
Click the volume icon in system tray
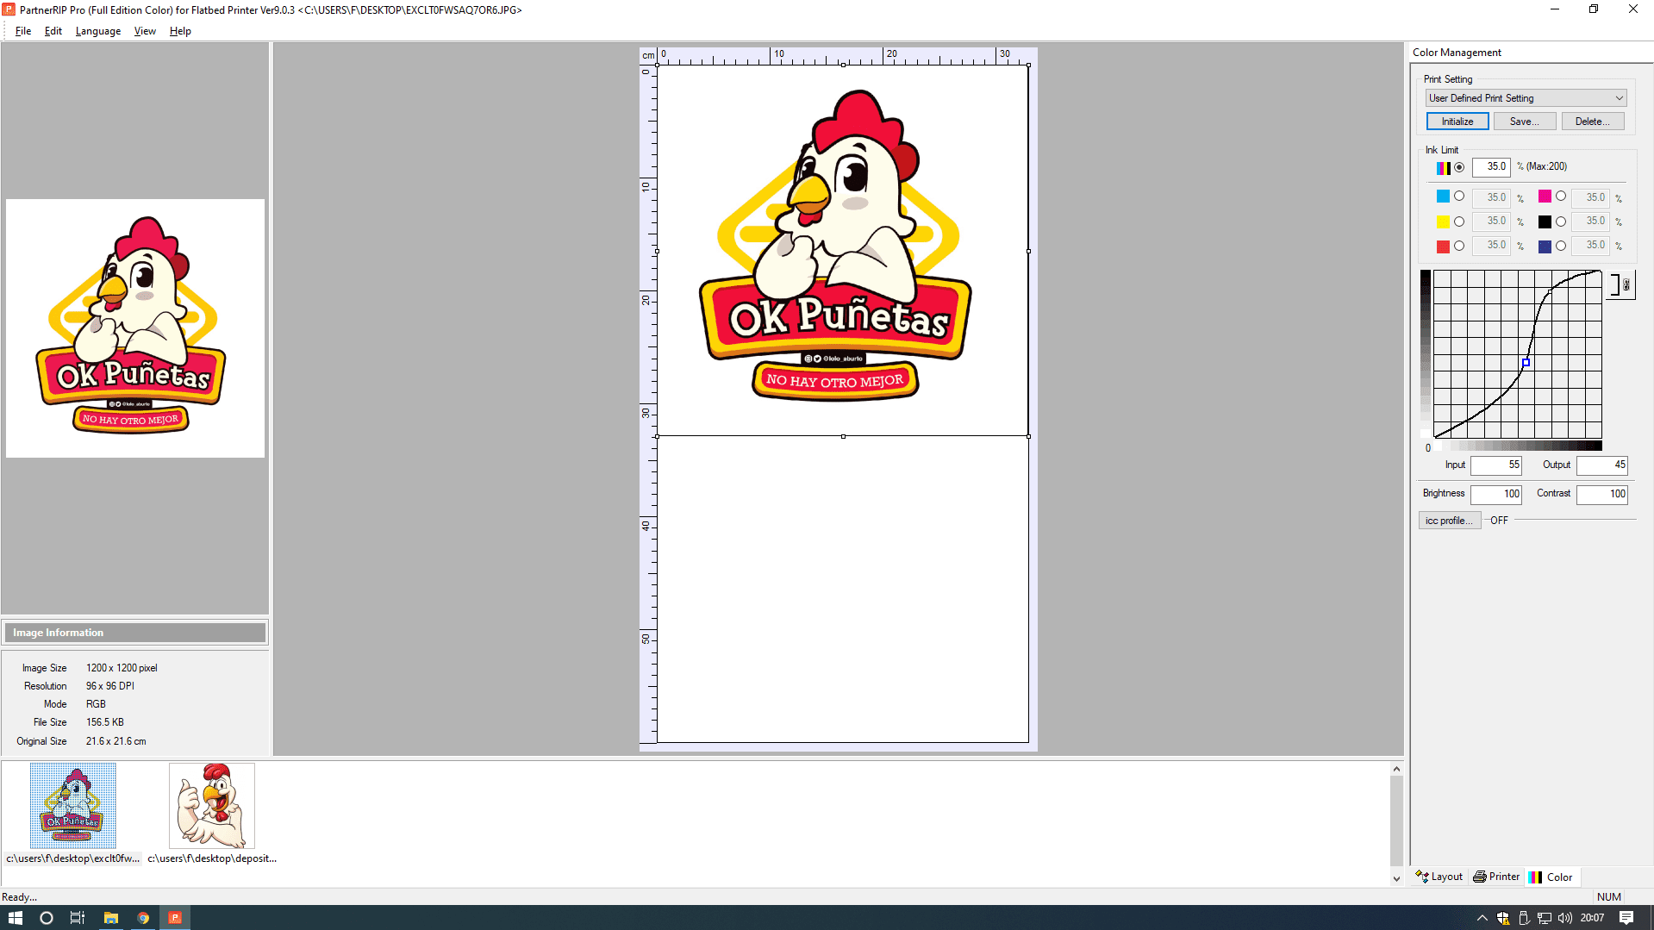pyautogui.click(x=1564, y=918)
